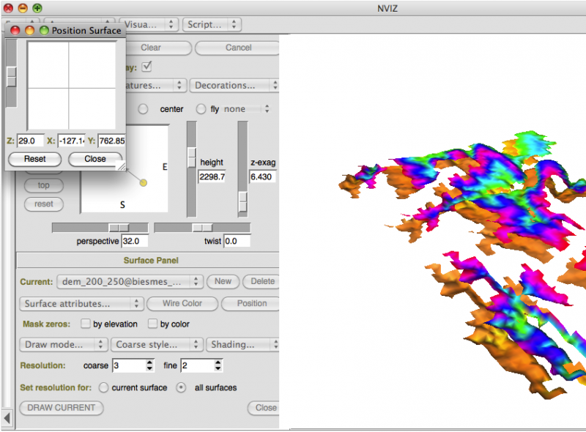Click the coarse resolution stepper arrows
This screenshot has height=432, width=586.
tap(150, 365)
